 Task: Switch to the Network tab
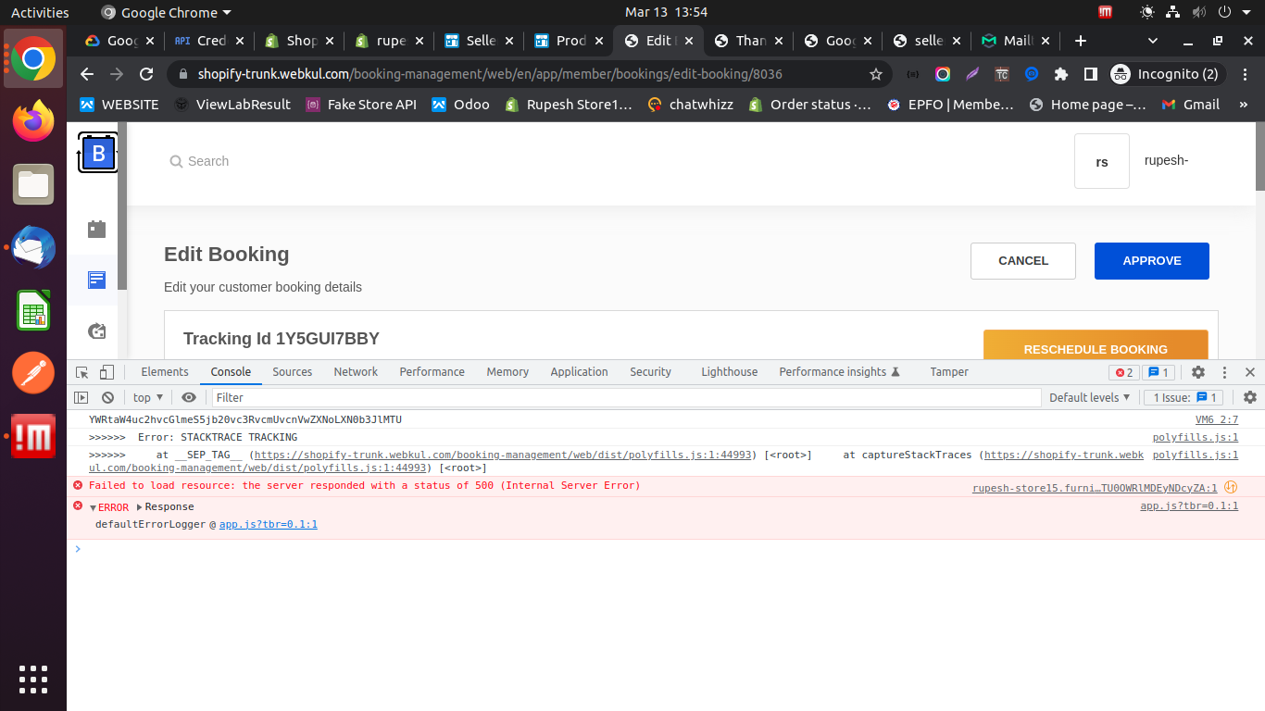click(356, 372)
